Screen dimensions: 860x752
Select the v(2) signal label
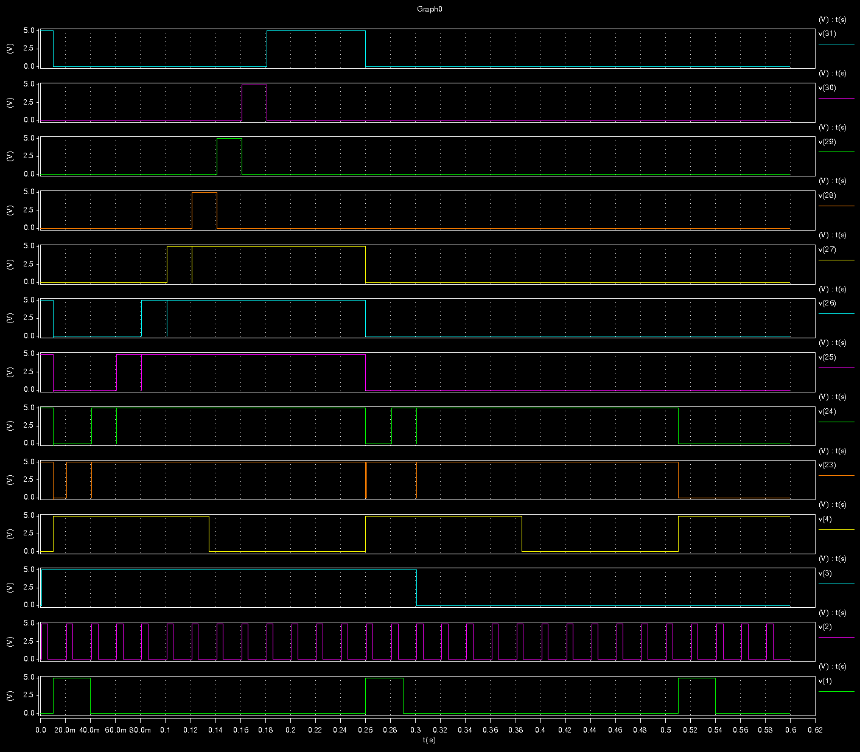[x=825, y=627]
